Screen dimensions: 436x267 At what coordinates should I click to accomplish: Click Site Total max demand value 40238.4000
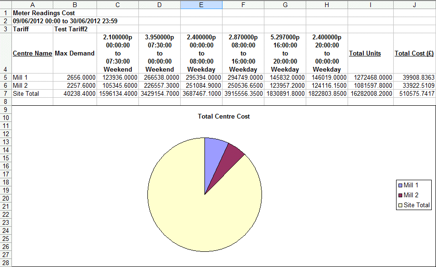(75, 93)
